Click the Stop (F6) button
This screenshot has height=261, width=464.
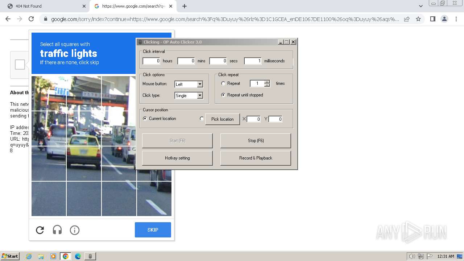click(256, 141)
